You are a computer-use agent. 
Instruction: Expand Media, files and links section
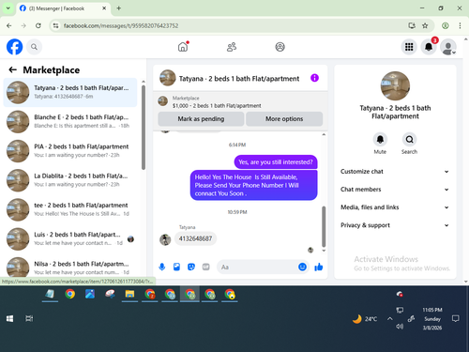pyautogui.click(x=395, y=207)
